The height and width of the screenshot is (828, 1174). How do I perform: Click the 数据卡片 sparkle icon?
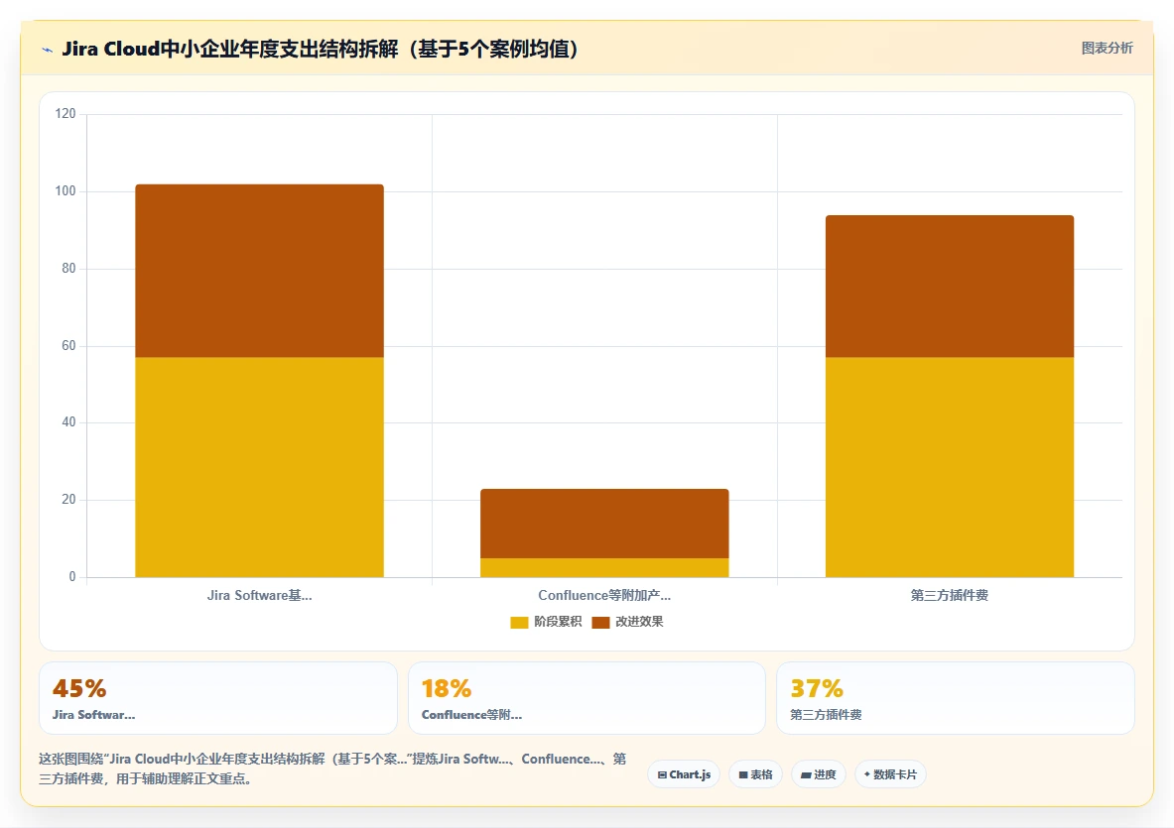[x=867, y=774]
